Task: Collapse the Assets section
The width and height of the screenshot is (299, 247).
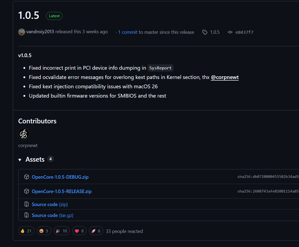Action: [20, 160]
